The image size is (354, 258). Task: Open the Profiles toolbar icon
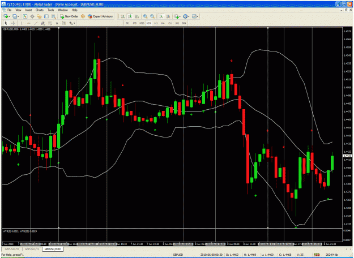(15, 16)
